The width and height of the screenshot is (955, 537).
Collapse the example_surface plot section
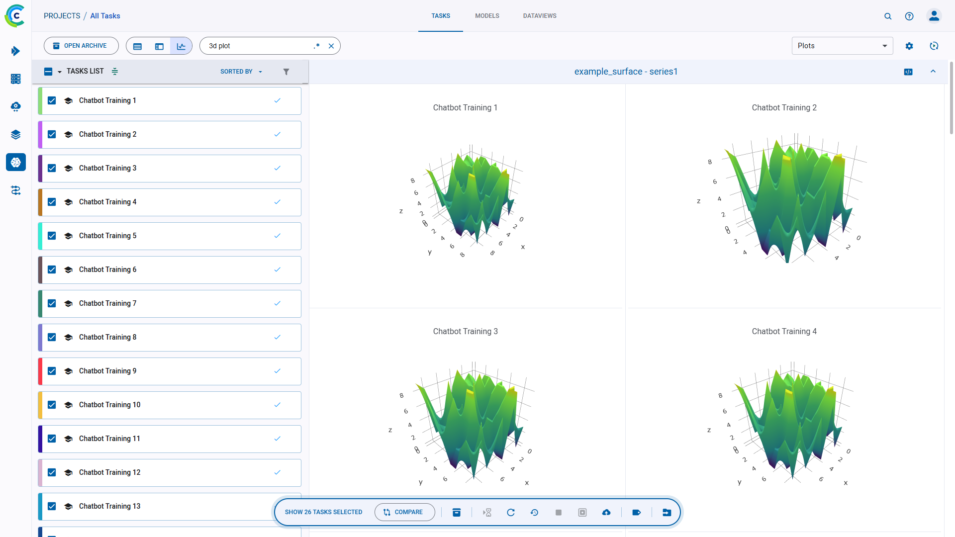933,71
